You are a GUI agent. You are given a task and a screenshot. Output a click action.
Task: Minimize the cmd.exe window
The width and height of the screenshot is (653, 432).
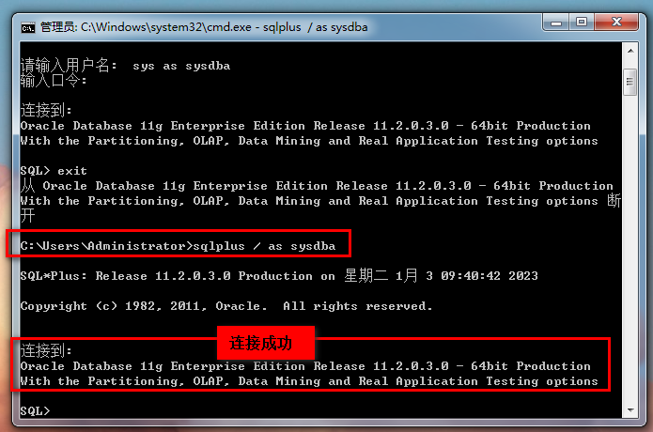(x=556, y=23)
